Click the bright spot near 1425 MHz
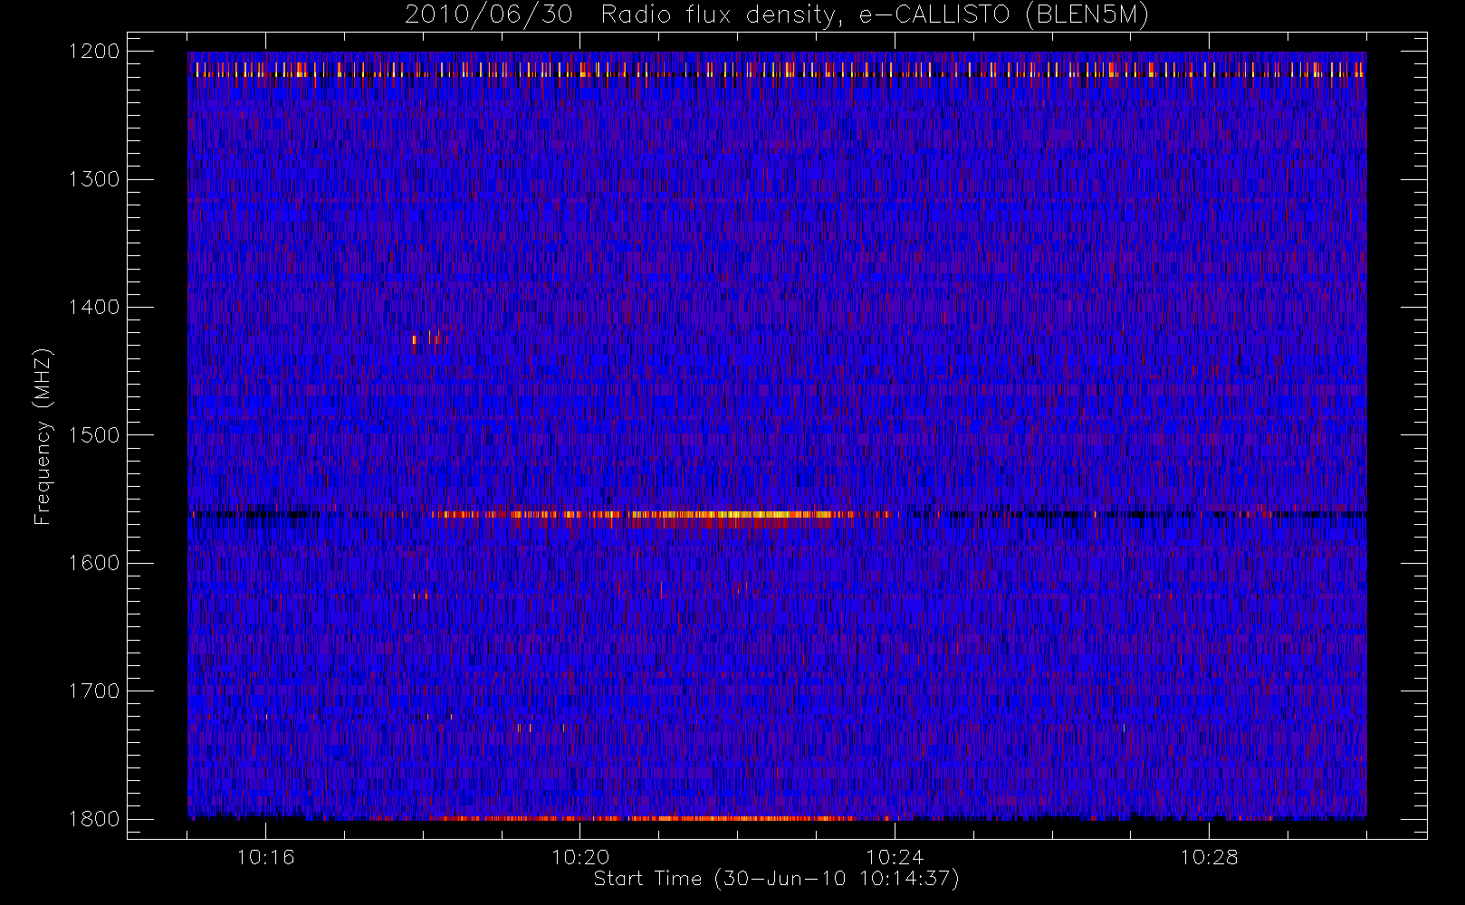Screen dimensions: 1465x905 tap(426, 339)
